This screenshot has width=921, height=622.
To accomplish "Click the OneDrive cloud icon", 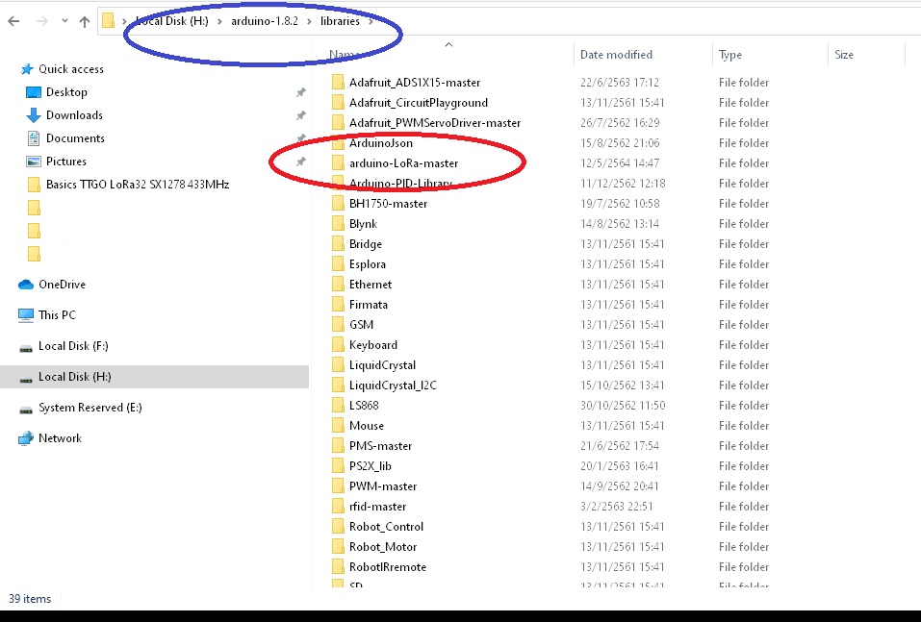I will (x=26, y=285).
